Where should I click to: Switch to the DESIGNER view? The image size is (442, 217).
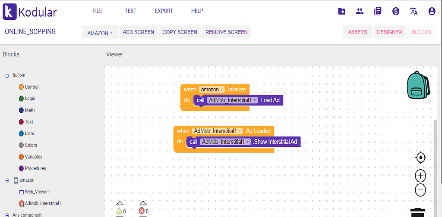pos(389,32)
